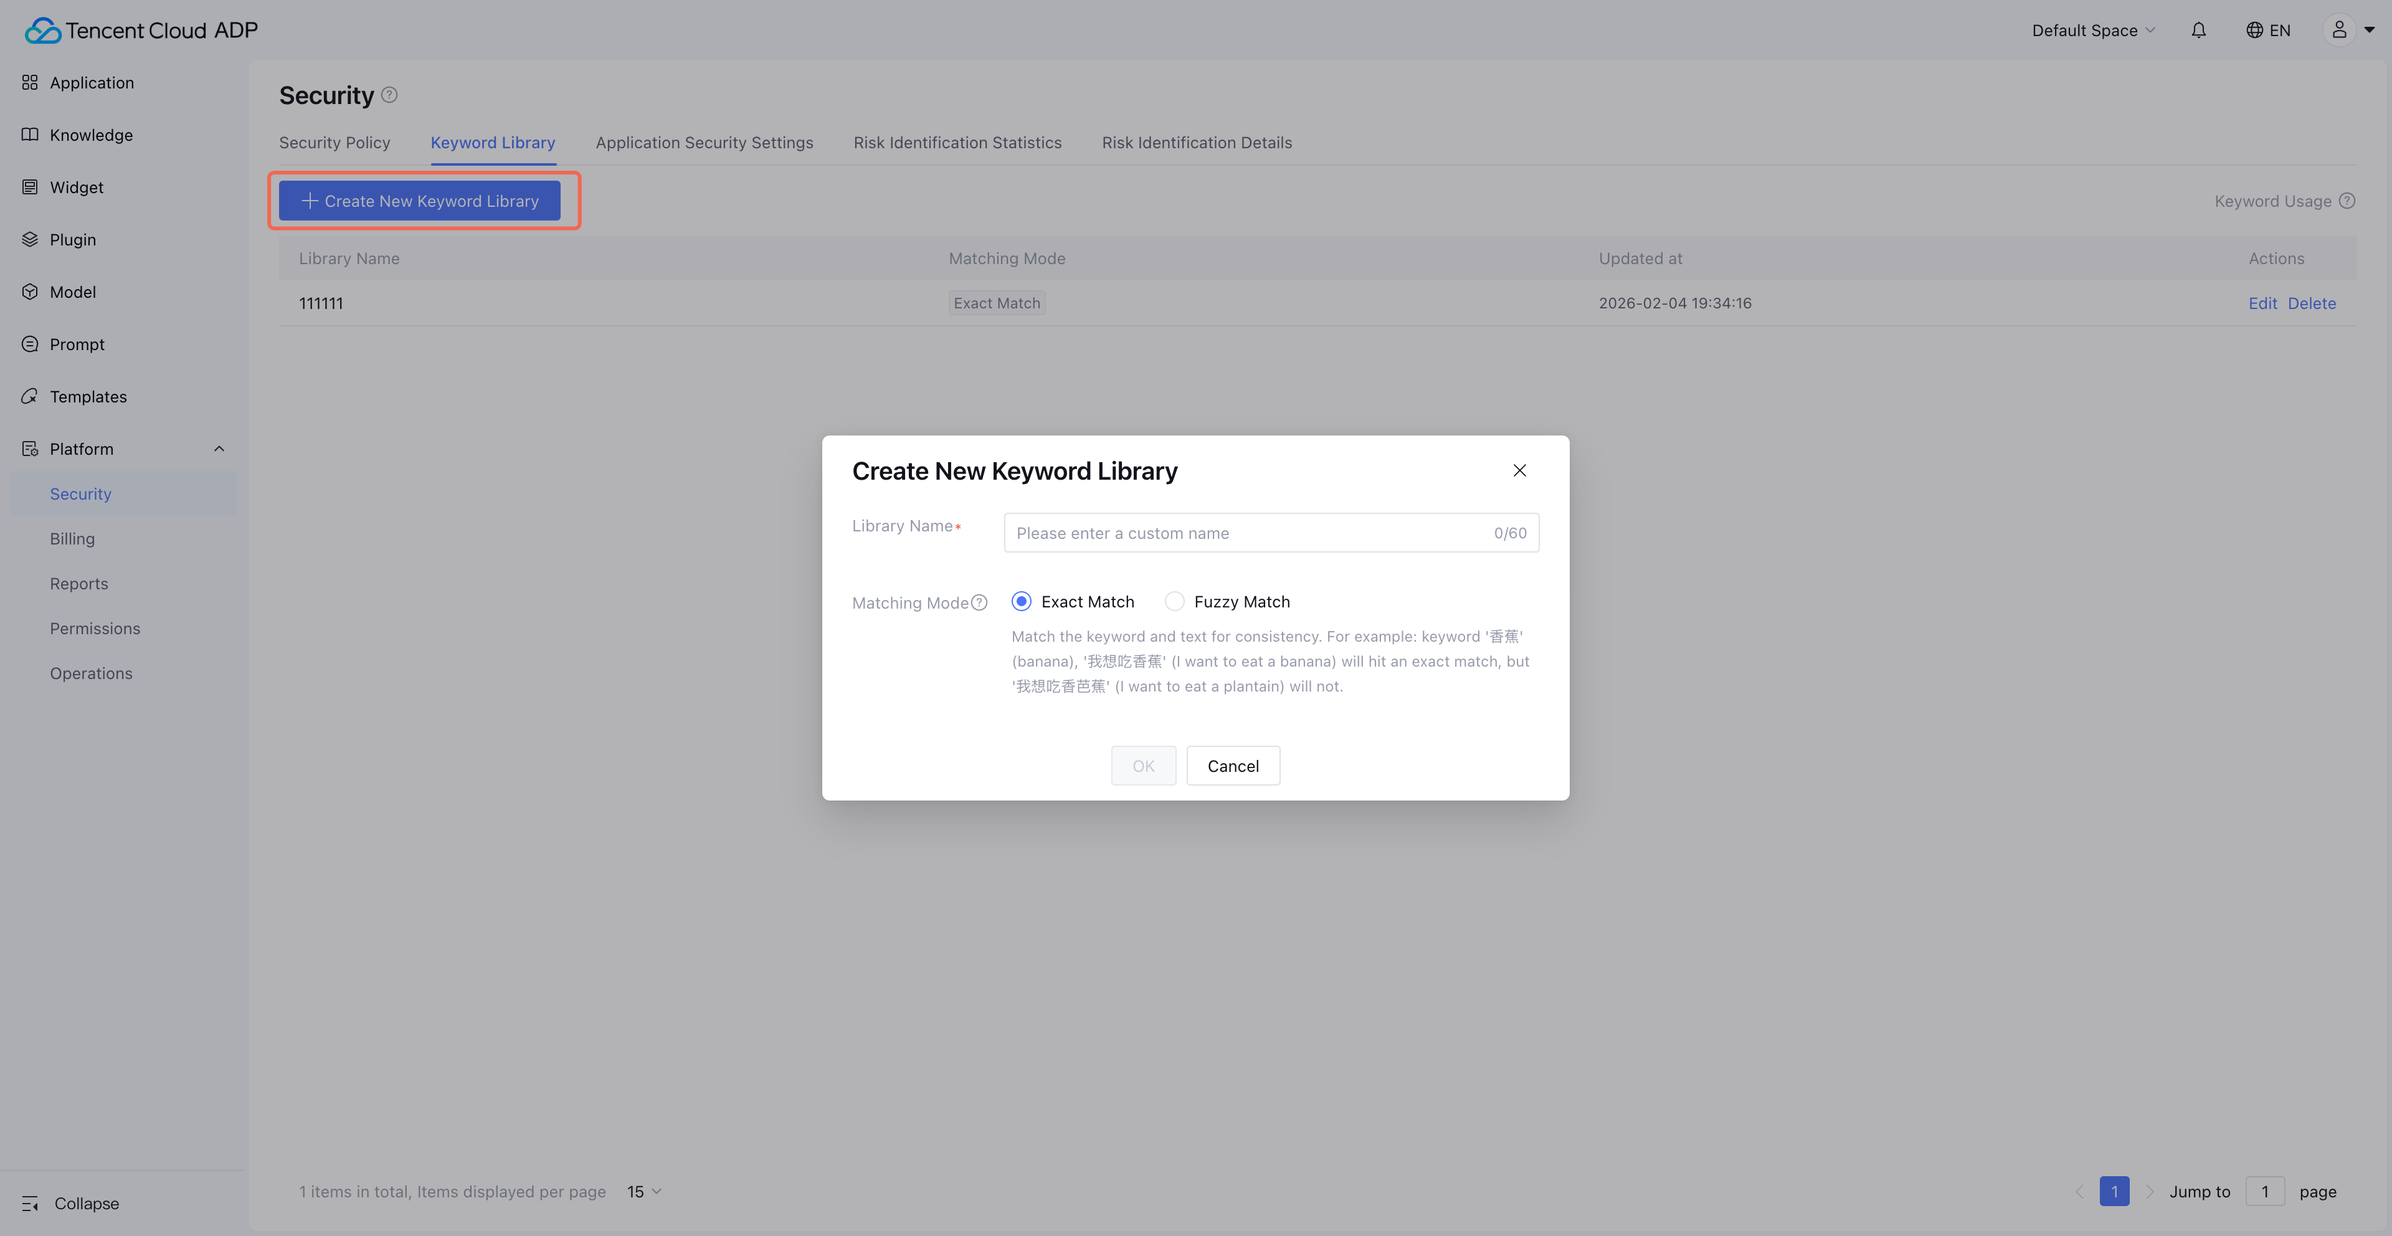Click the Tencent Cloud ADP logo
Viewport: 2392px width, 1236px height.
tap(141, 31)
